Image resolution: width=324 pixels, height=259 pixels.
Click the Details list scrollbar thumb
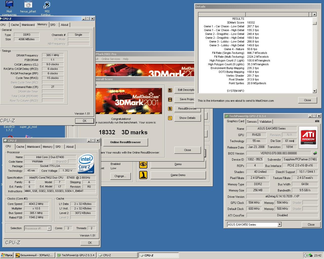pyautogui.click(x=315, y=23)
